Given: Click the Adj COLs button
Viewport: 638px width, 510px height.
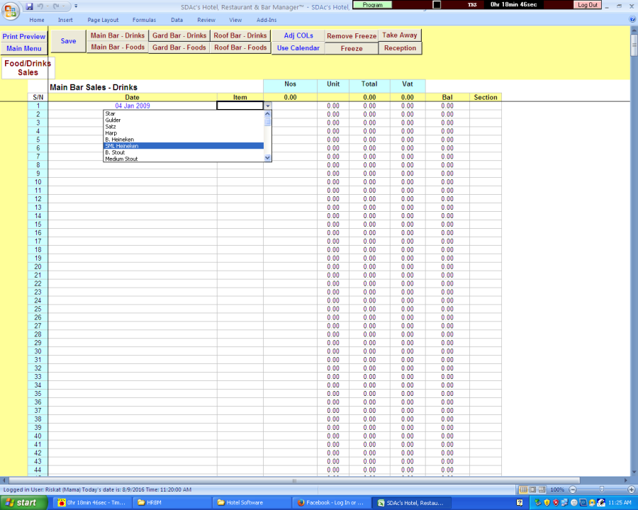Looking at the screenshot, I should coord(298,36).
